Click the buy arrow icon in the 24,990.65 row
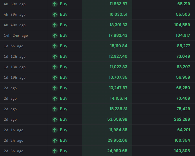 click(55, 151)
